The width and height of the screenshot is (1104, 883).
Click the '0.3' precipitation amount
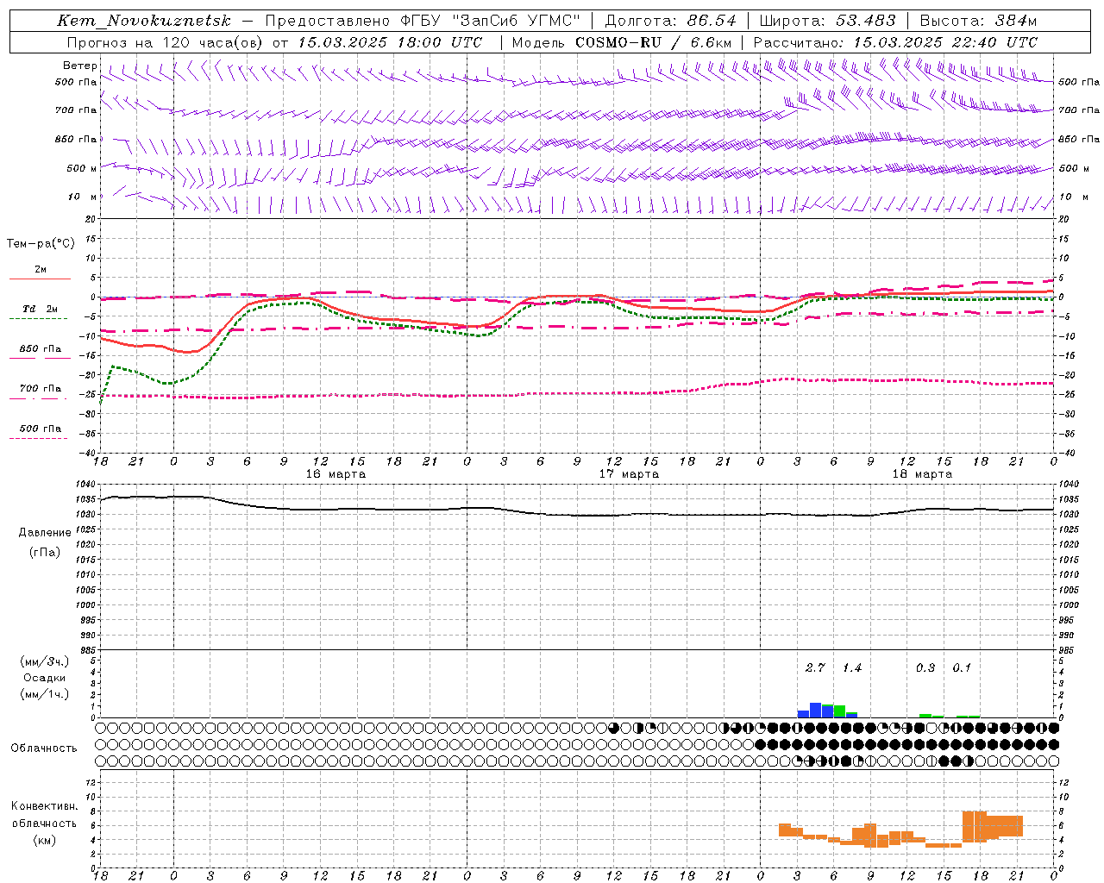point(925,668)
